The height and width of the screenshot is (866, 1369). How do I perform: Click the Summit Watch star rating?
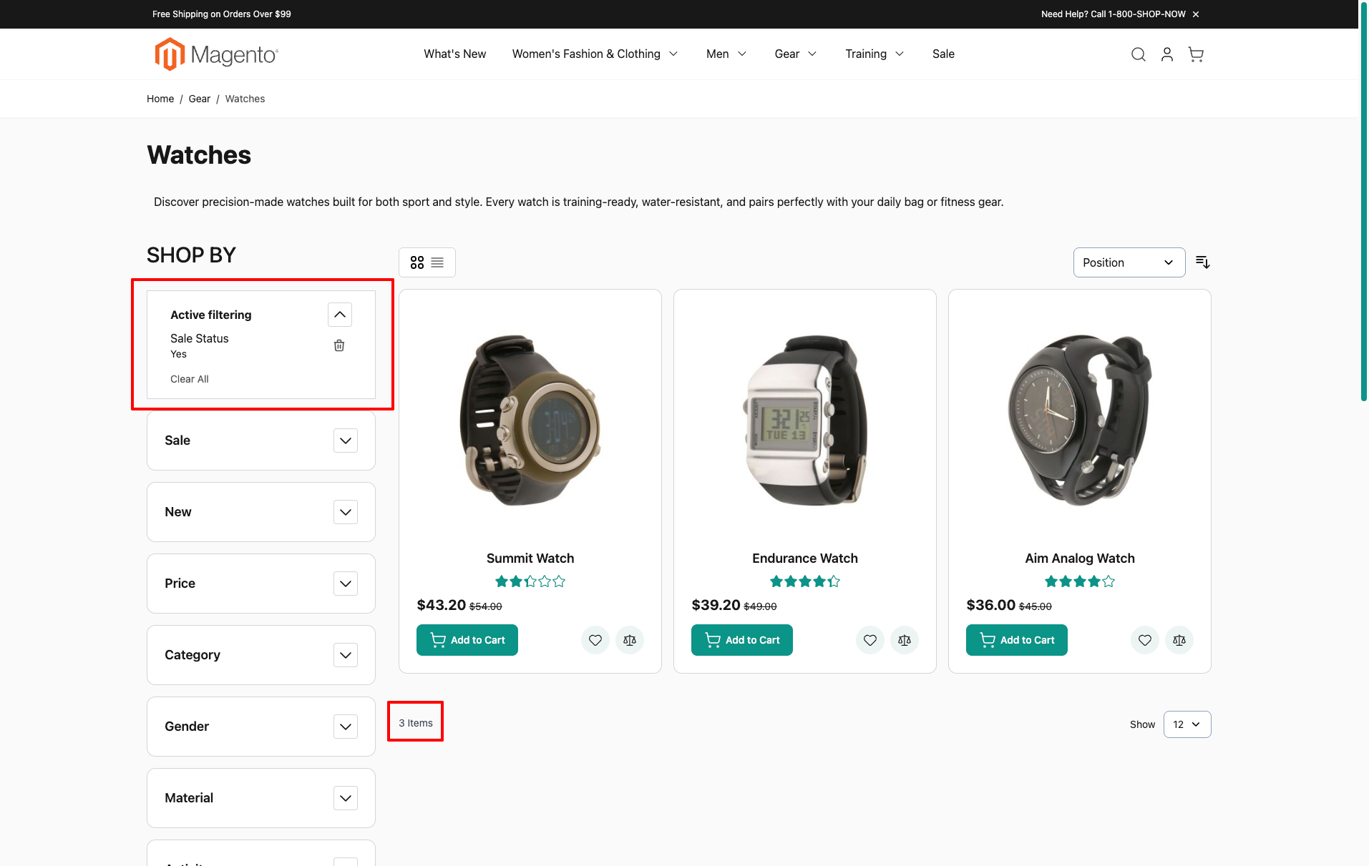[x=530, y=581]
